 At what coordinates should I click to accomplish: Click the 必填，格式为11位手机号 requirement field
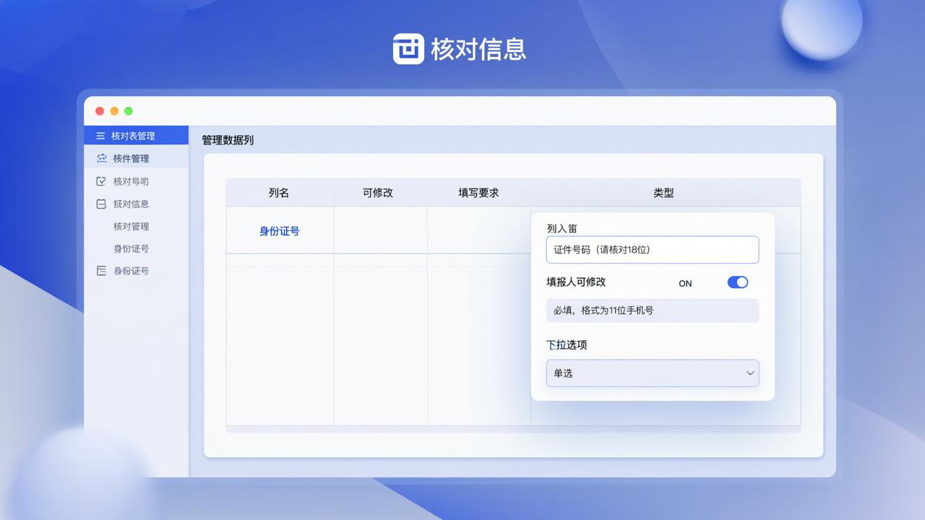click(653, 311)
